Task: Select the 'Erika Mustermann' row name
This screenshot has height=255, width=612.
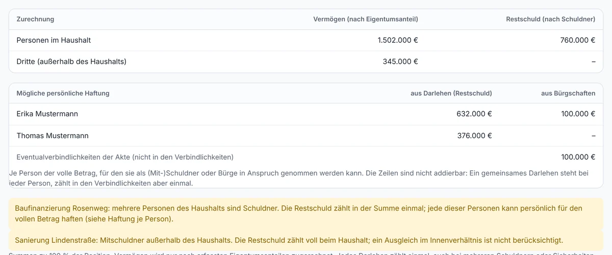Action: point(47,114)
